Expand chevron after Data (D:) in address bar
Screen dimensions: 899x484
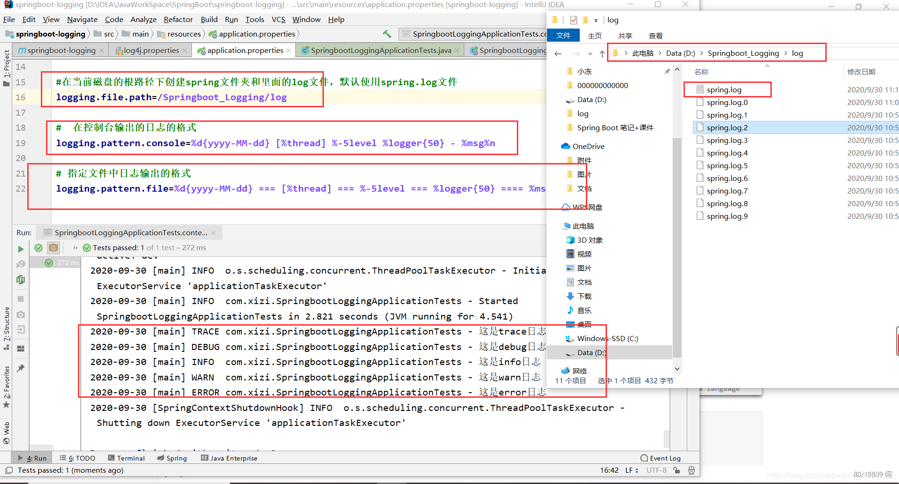tap(702, 53)
